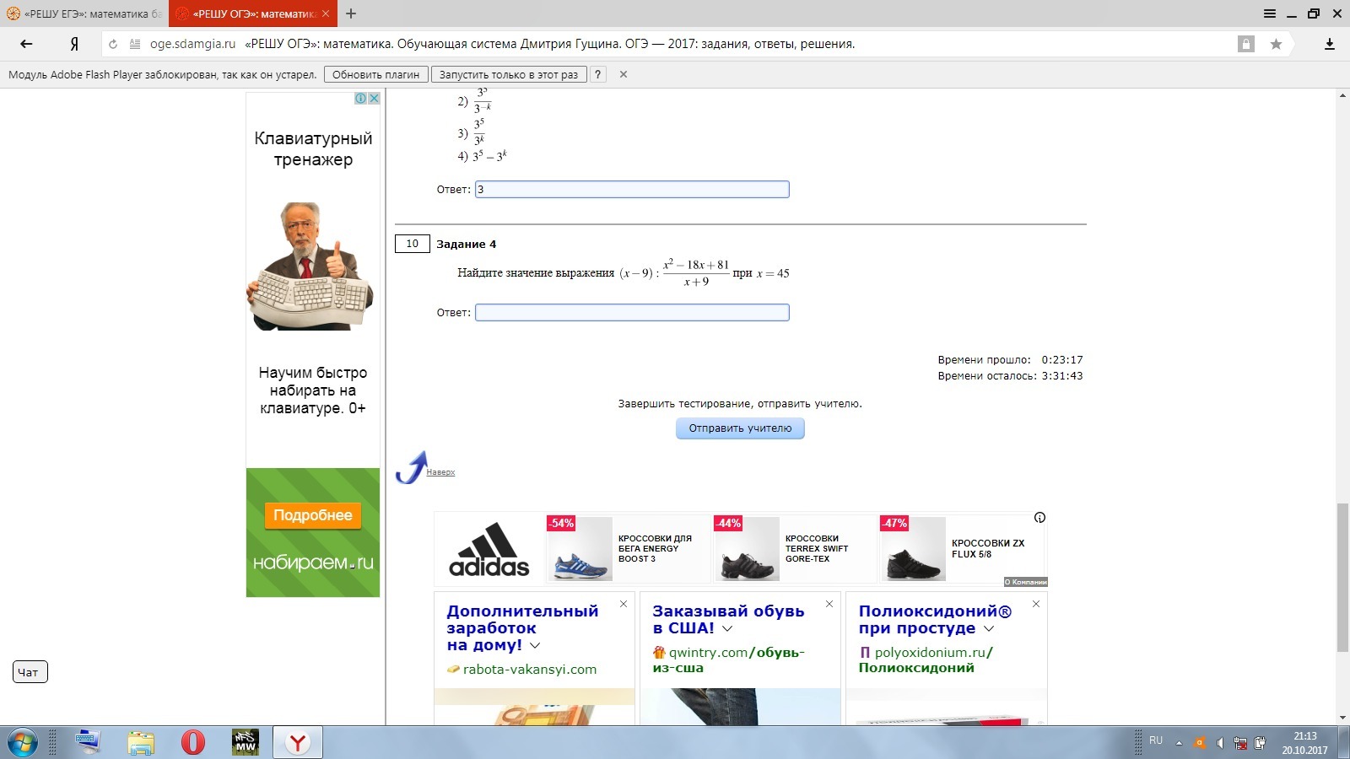Expand the Заказывай обувь в США ad chevron
This screenshot has height=759, width=1350.
tap(727, 628)
